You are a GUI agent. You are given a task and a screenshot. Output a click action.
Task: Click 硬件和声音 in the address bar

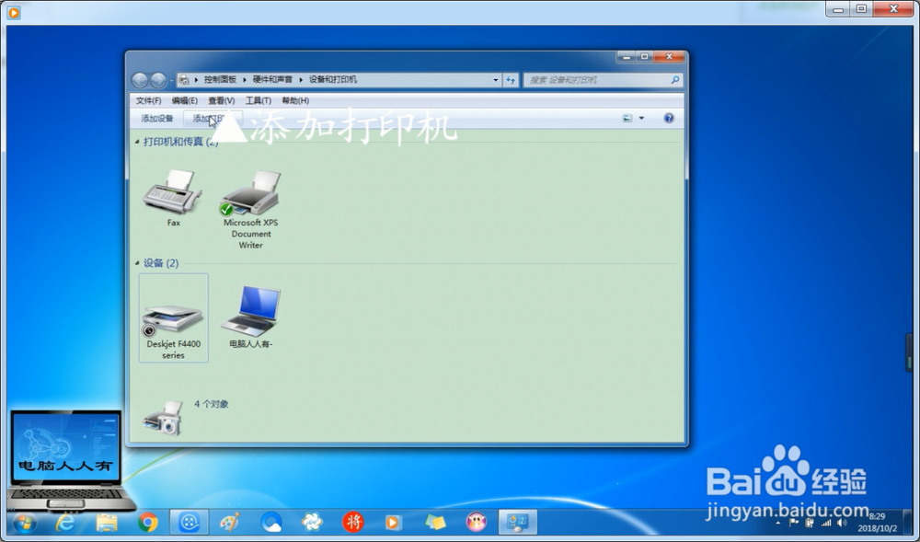[272, 79]
